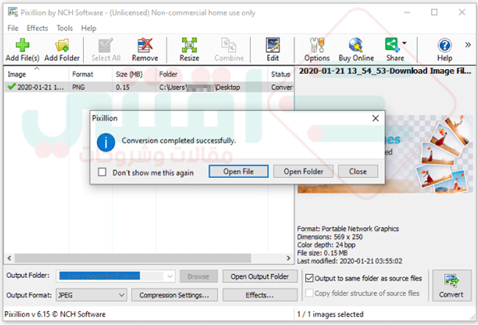This screenshot has width=478, height=325.
Task: Click the Close button in dialog
Action: coord(358,171)
